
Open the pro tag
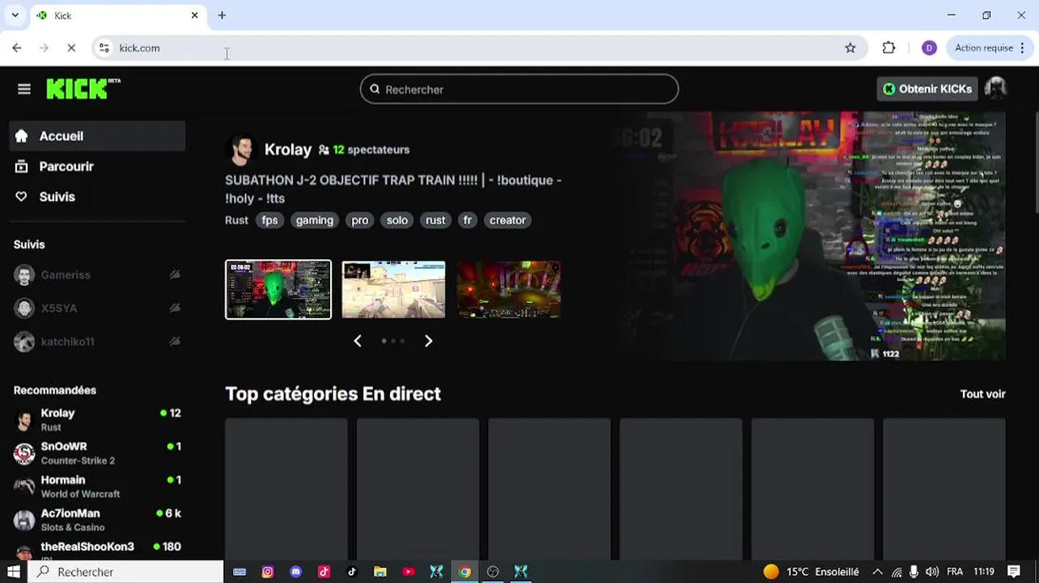tap(360, 220)
